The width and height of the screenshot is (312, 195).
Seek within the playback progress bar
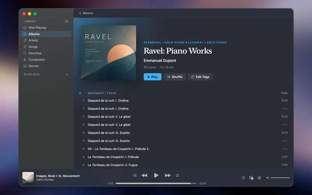pos(156,183)
